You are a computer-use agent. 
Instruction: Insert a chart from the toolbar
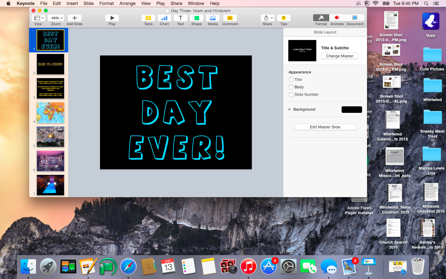coord(164,18)
